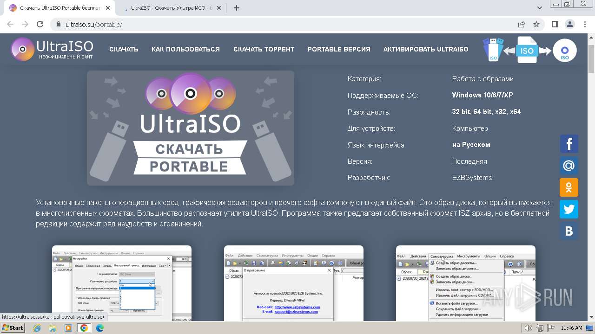Open media player from taskbar
This screenshot has height=334, width=595.
(68, 328)
